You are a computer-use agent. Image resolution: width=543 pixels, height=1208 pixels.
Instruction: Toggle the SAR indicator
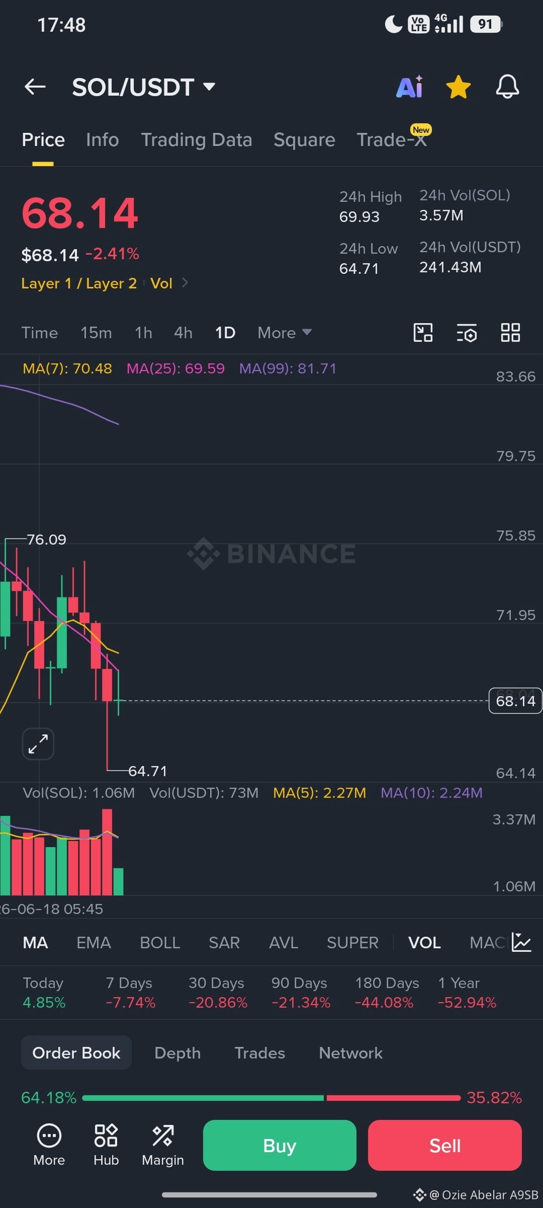[224, 943]
